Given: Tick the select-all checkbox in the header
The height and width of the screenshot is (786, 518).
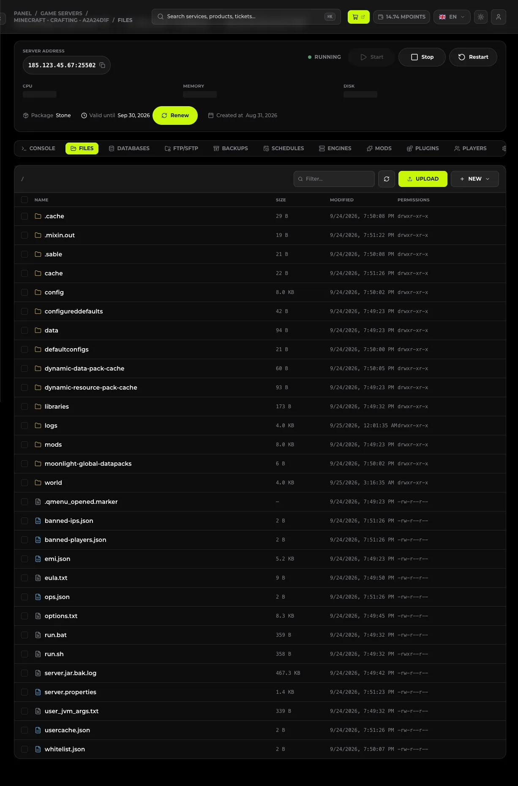Looking at the screenshot, I should 25,200.
